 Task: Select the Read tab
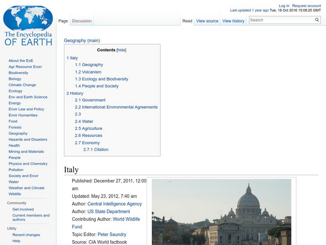pyautogui.click(x=187, y=20)
